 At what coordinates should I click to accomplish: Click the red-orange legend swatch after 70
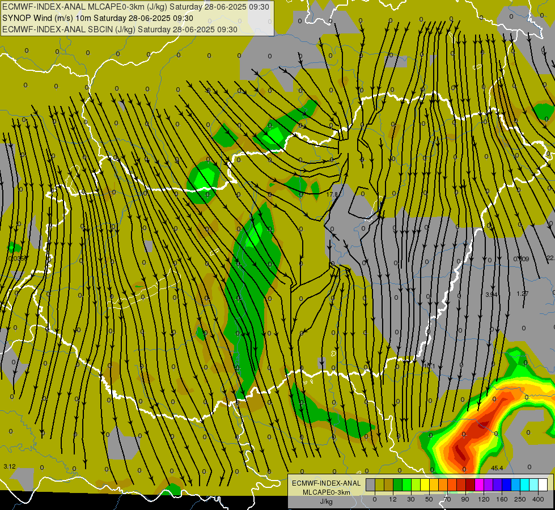click(x=452, y=485)
